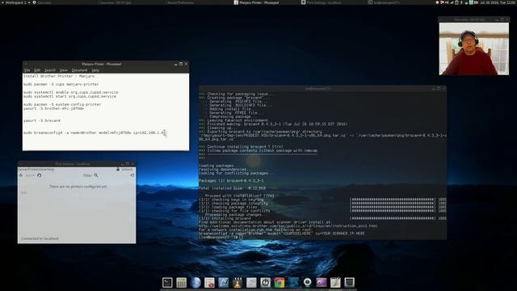Viewport: 517px width, 291px height.
Task: Open the grey document icon beside VLC
Action: pyautogui.click(x=251, y=282)
